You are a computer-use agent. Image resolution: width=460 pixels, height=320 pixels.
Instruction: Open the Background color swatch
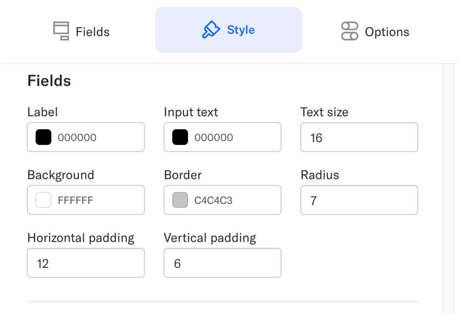[43, 200]
